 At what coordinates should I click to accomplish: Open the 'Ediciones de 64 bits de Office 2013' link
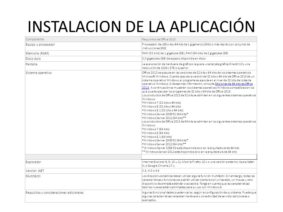[234, 84]
